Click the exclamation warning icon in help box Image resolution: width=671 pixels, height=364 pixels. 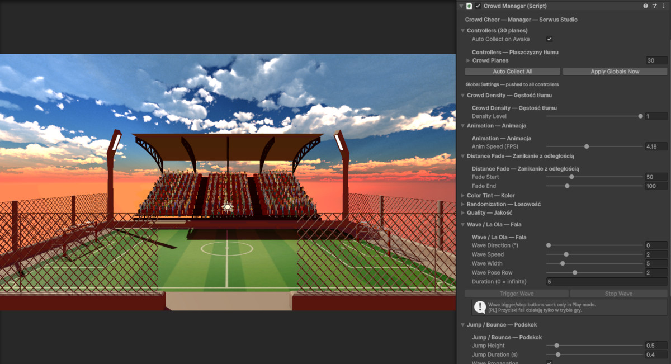[x=480, y=306]
